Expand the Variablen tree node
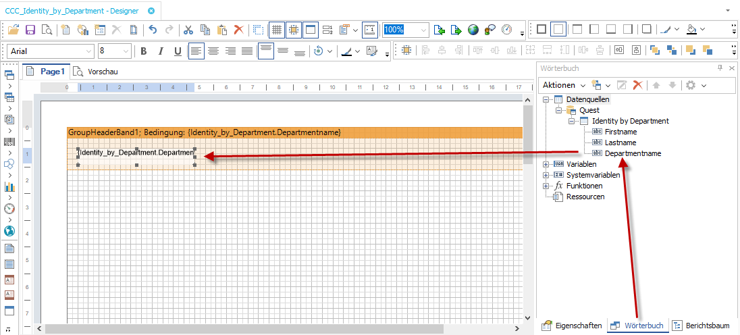740x335 pixels. click(x=546, y=164)
